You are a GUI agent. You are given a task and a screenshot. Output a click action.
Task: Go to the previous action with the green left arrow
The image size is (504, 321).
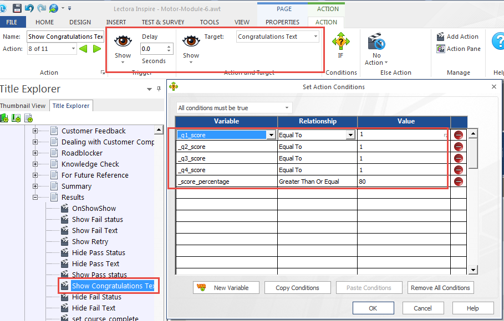click(83, 49)
